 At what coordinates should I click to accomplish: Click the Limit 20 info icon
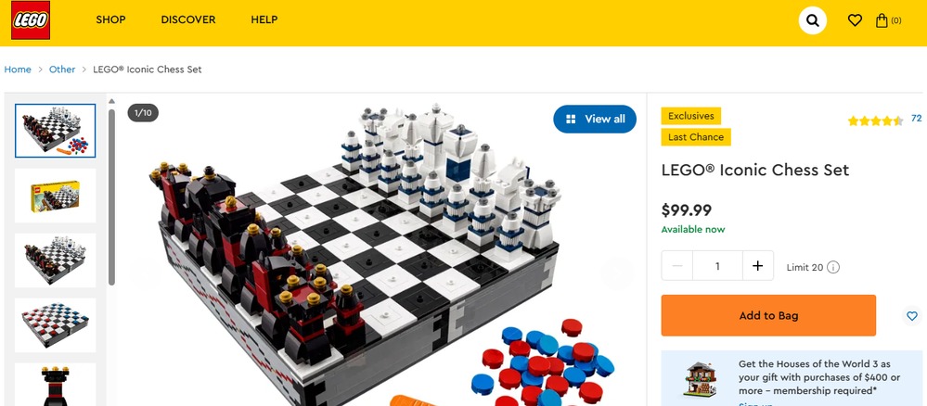point(833,267)
